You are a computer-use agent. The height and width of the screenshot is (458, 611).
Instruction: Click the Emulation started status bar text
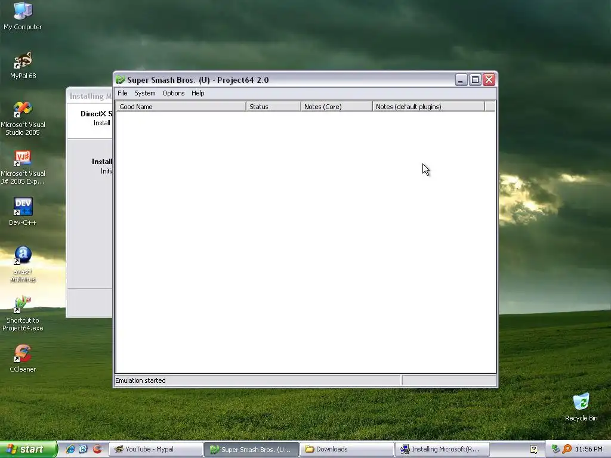[x=140, y=380]
